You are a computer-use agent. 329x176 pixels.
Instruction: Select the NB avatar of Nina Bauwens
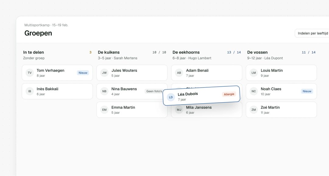(104, 91)
